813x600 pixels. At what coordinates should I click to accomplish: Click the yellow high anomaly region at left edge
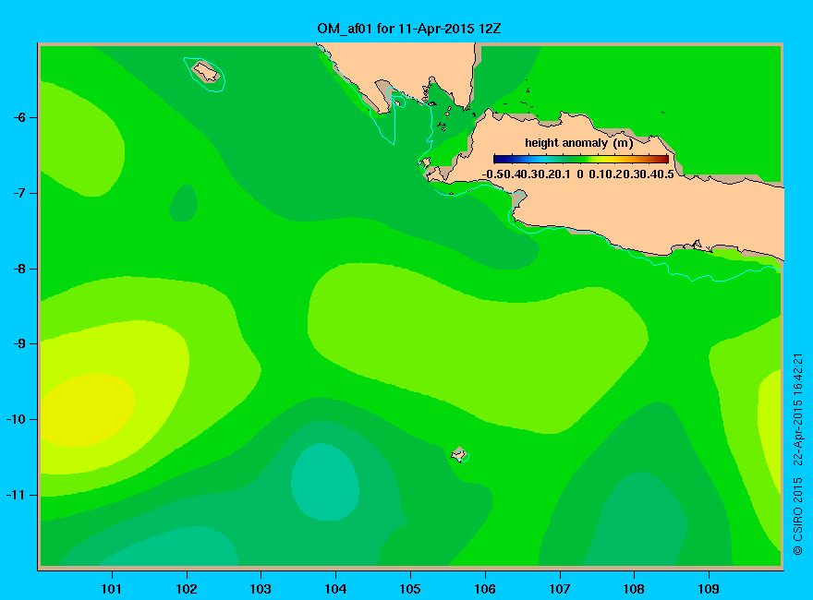tap(86, 411)
